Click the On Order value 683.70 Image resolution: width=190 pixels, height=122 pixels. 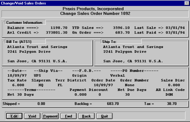pyautogui.click(x=123, y=33)
